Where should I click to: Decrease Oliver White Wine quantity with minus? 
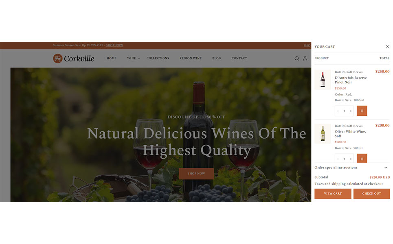(338, 159)
